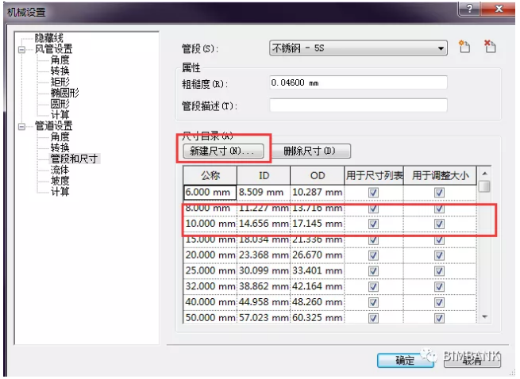Click the 管段描述 input field
The height and width of the screenshot is (379, 520).
(x=358, y=105)
